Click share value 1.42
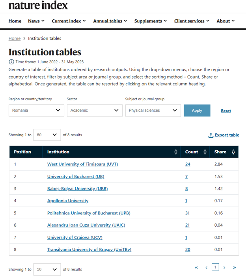The image size is (246, 278). tap(218, 189)
